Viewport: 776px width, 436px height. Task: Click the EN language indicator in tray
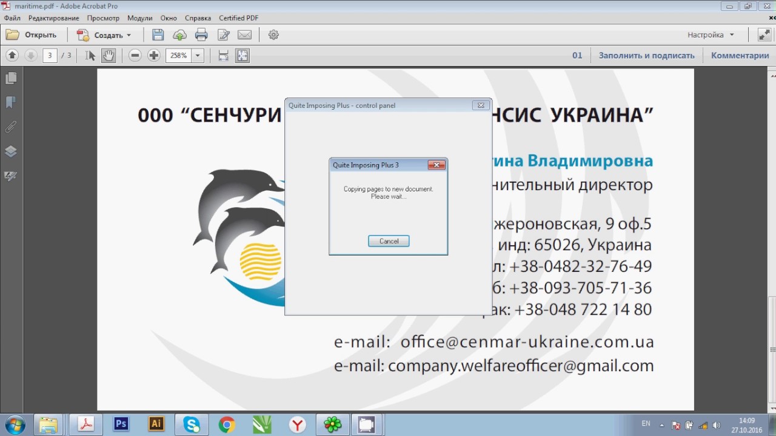[x=646, y=424]
